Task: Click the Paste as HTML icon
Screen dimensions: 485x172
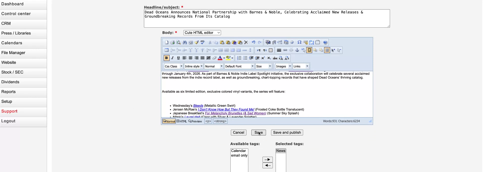Action: point(240,42)
